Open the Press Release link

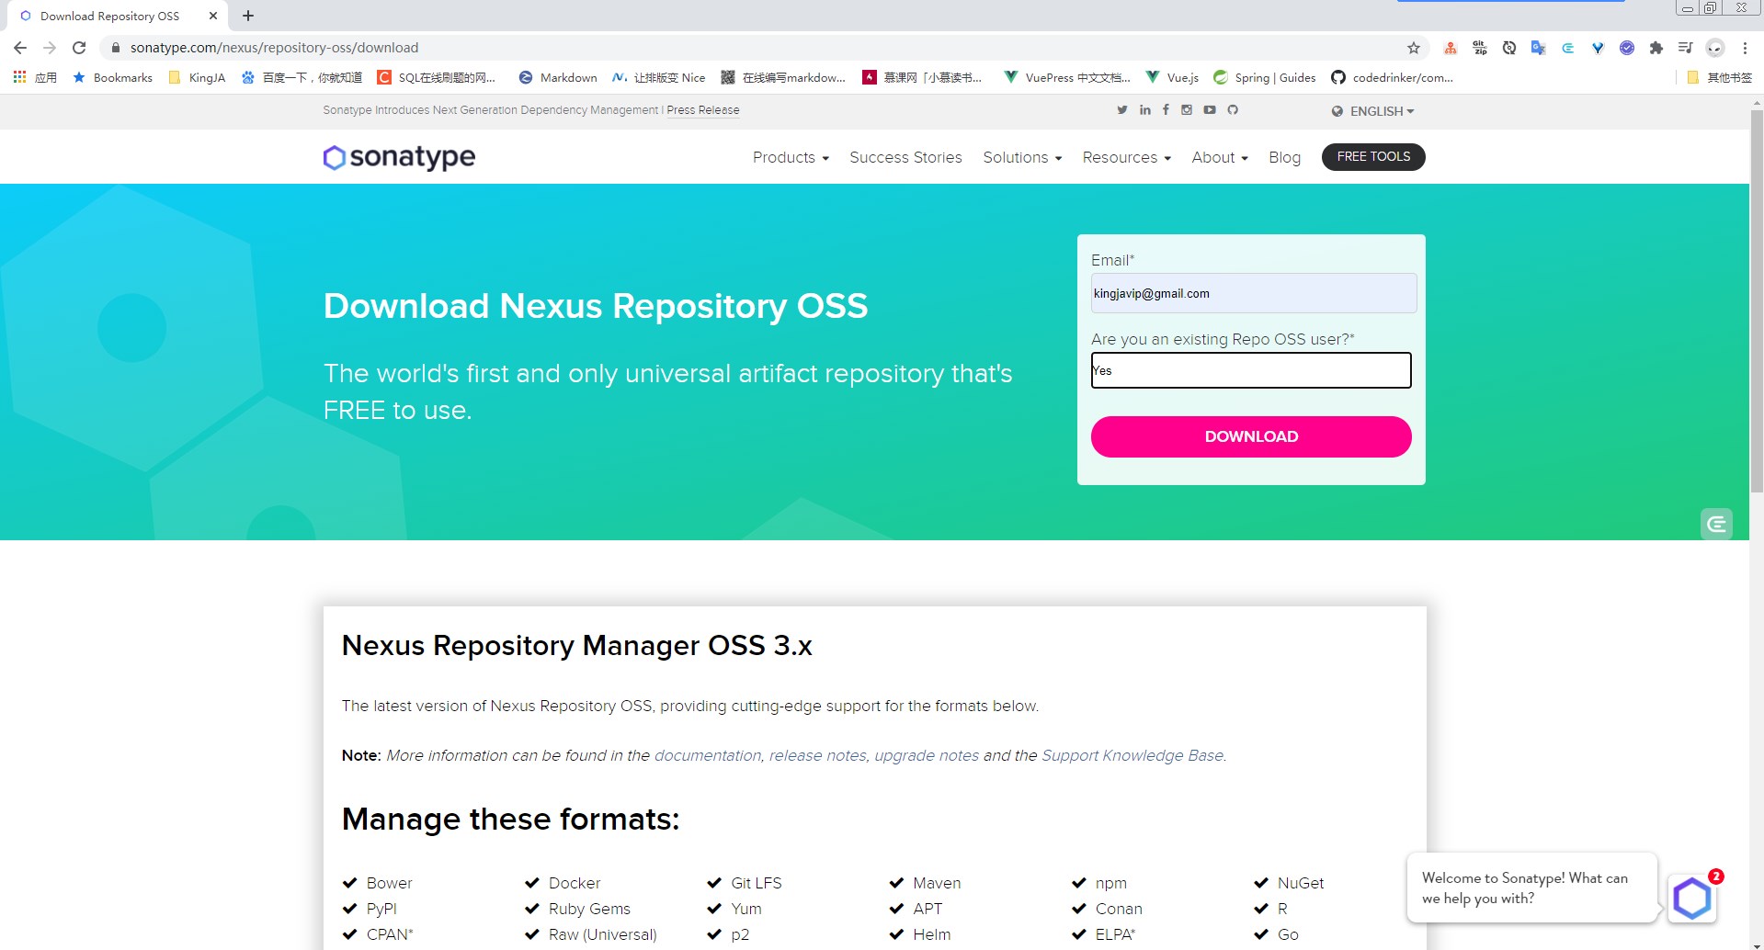coord(702,110)
